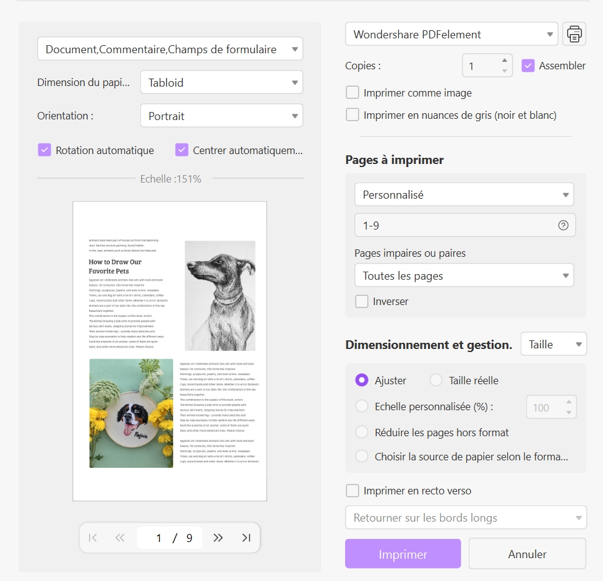The width and height of the screenshot is (603, 581).
Task: Click the Pages impaires ou paires label
Action: coord(410,253)
